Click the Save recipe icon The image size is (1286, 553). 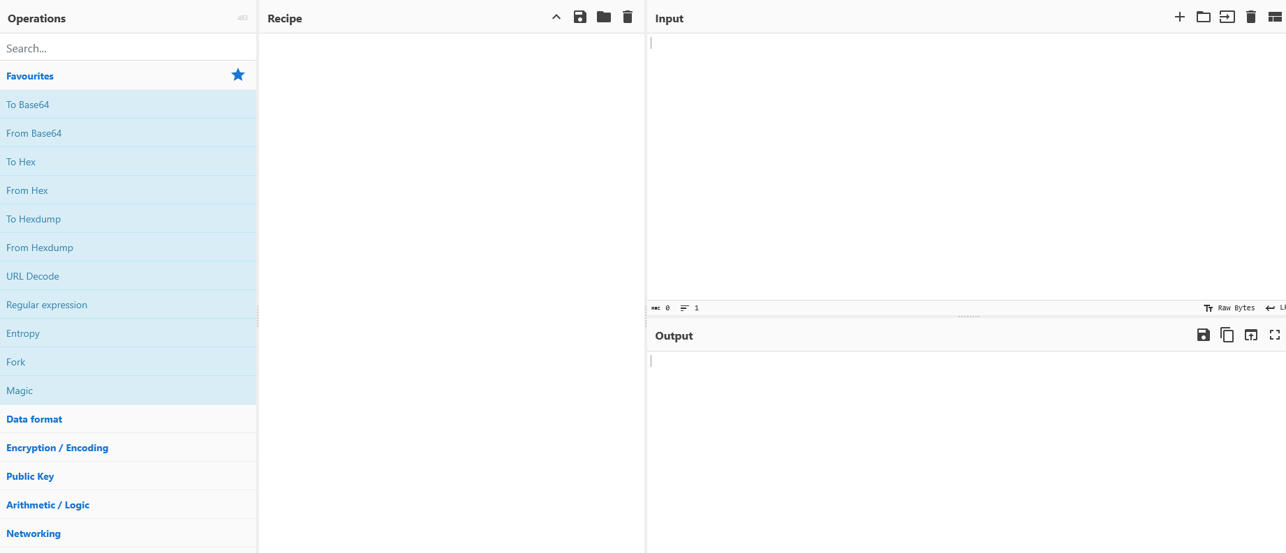579,17
